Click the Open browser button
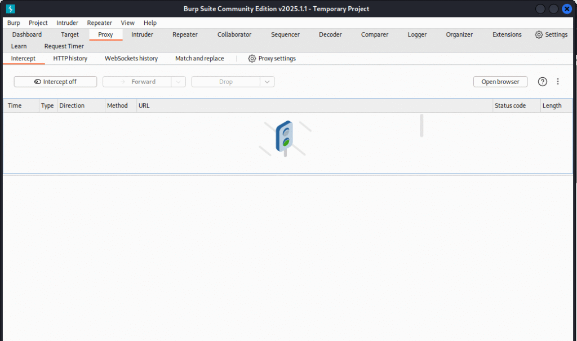Viewport: 577px width, 341px height. coord(500,82)
